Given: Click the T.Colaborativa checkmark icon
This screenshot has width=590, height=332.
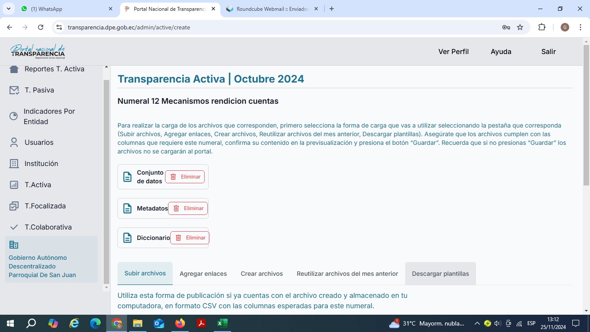Looking at the screenshot, I should tap(14, 227).
